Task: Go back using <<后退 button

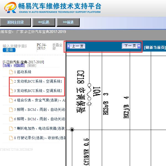Action: pyautogui.click(x=44, y=22)
